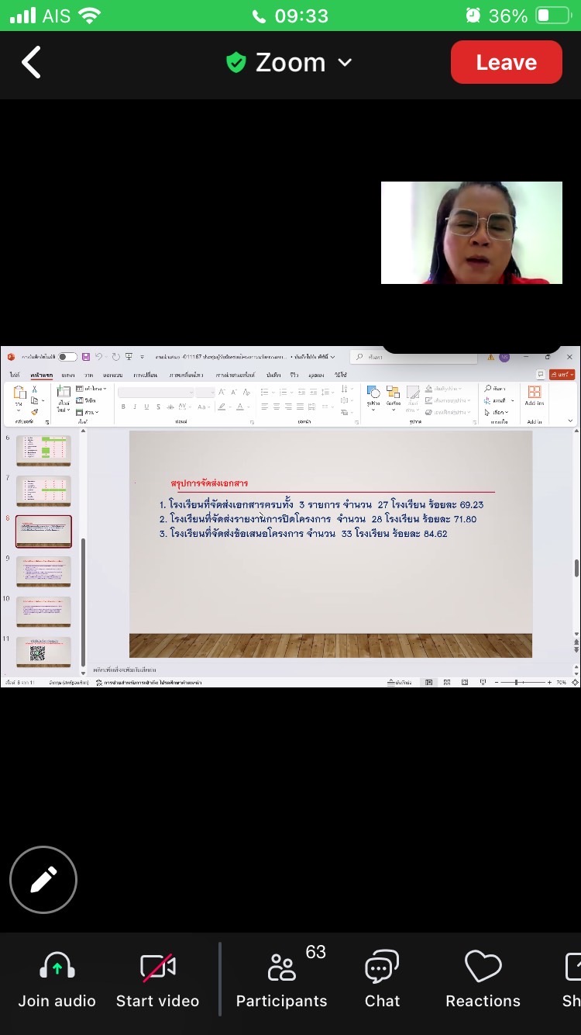Click the first ribbon tab (File)
Screen dimensions: 581x1035
tap(14, 375)
